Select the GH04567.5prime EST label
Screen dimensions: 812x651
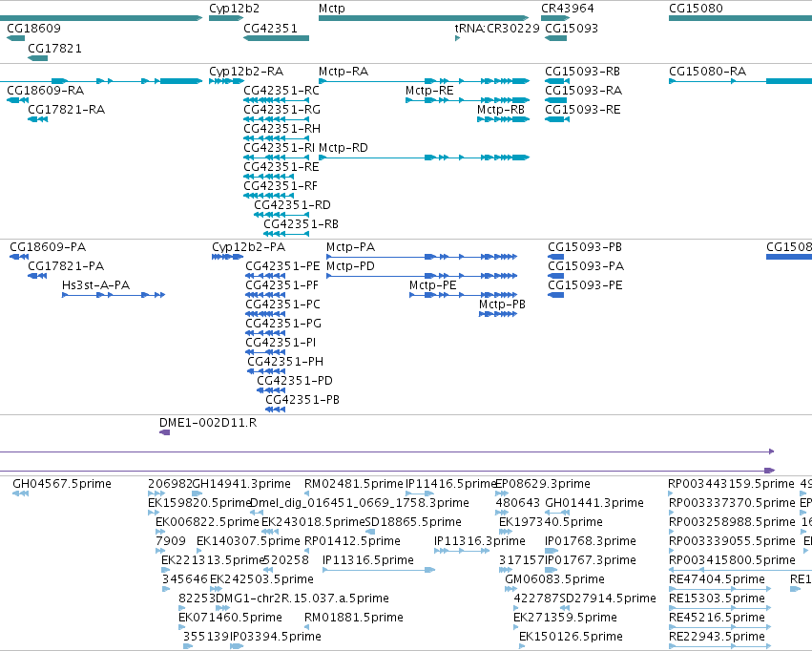[62, 484]
